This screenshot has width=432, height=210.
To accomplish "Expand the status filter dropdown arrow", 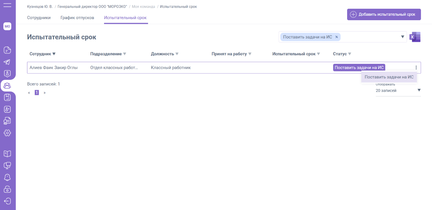I will tap(402, 37).
